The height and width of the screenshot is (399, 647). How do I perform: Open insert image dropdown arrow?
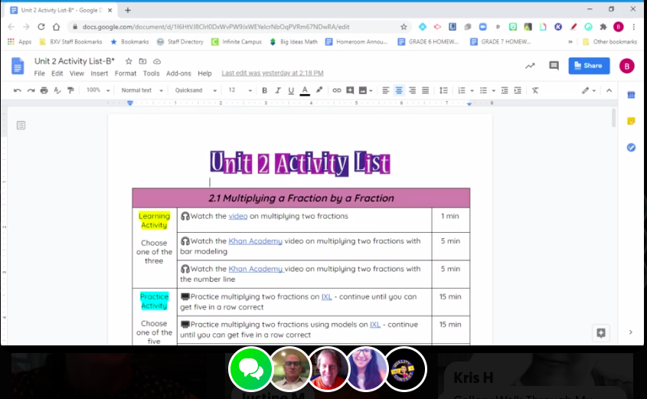(x=371, y=91)
